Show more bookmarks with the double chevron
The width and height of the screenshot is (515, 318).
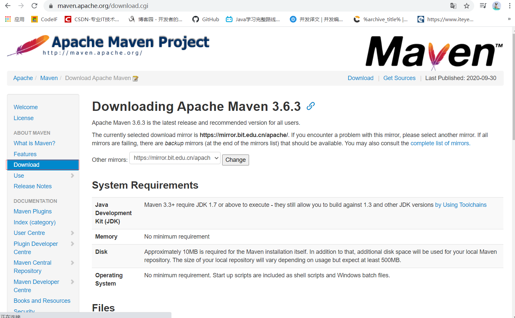point(509,19)
